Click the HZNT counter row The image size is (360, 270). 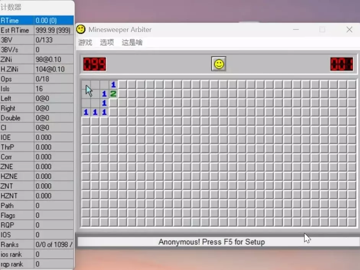click(x=37, y=196)
